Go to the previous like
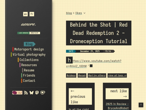The width and height of the screenshot is (146, 110). pos(80,96)
